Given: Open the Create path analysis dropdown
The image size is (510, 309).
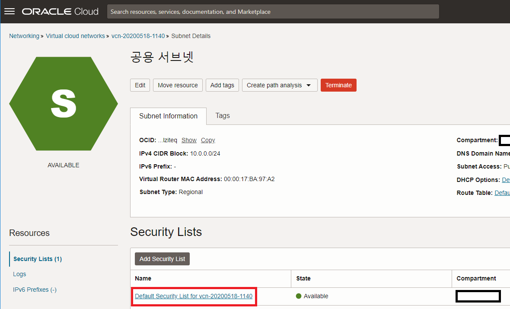Looking at the screenshot, I should pyautogui.click(x=279, y=85).
